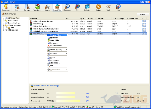151x109 pixels.
Task: Select the emulecollection file row
Action: coord(88,21)
